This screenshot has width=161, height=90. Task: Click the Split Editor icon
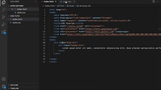153,1
